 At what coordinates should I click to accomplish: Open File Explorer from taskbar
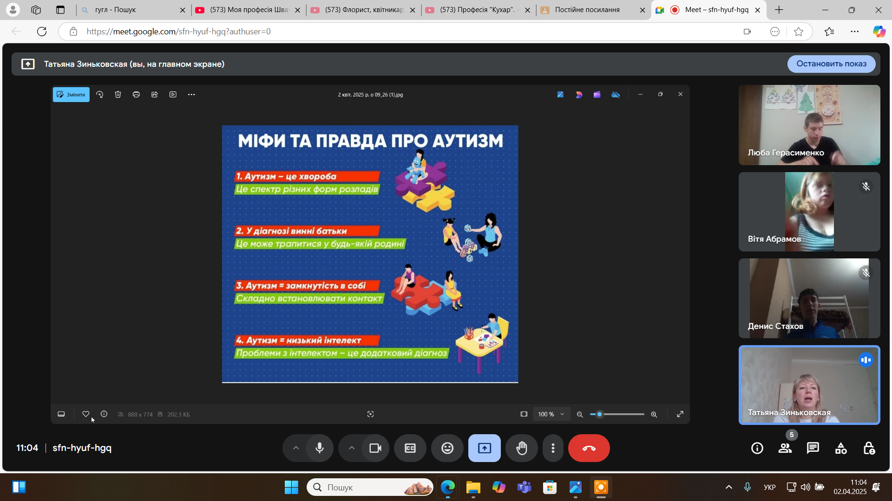click(x=473, y=487)
